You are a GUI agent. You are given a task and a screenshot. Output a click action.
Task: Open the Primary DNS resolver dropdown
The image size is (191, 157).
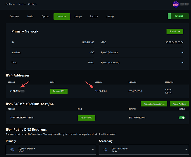pyautogui.click(x=51, y=150)
